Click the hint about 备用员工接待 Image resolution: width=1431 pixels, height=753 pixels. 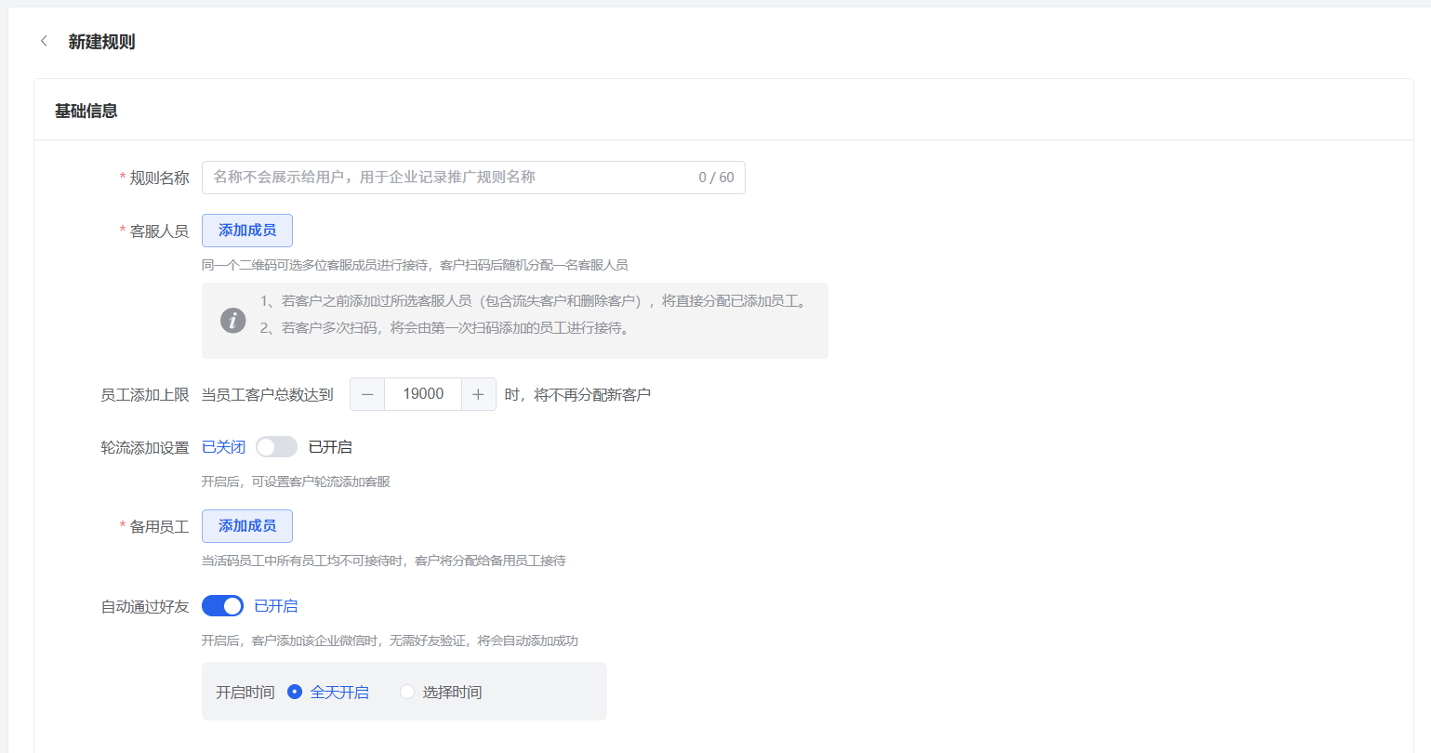pos(384,561)
